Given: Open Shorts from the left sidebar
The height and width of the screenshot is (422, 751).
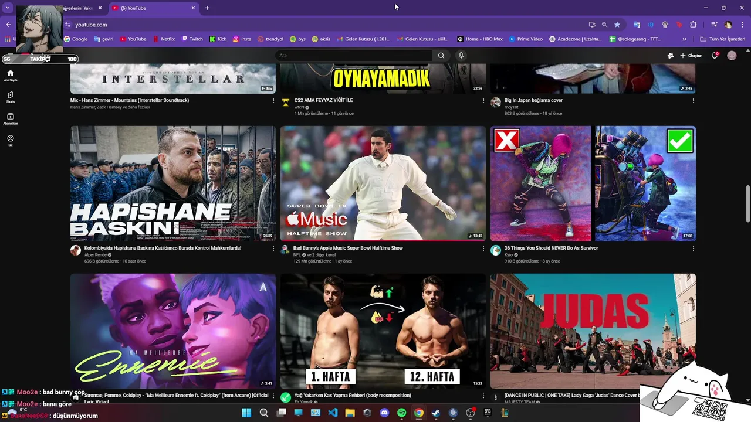Looking at the screenshot, I should (10, 97).
